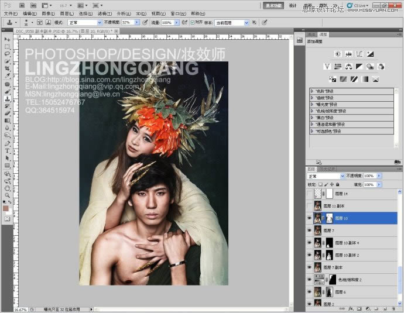The width and height of the screenshot is (404, 313).
Task: Select the Eyedropper tool
Action: 7,76
